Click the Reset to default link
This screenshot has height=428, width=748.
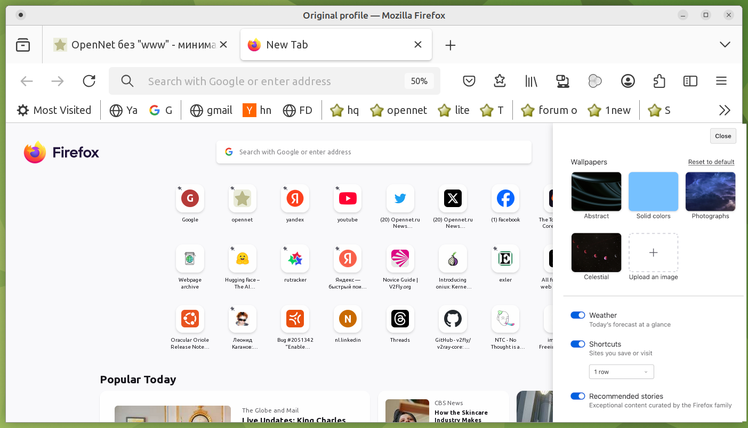(x=711, y=162)
